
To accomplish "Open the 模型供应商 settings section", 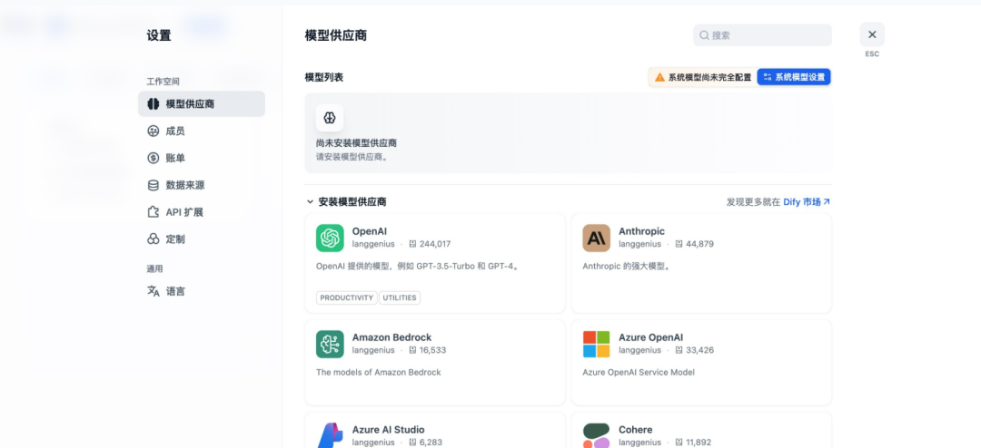I will click(202, 103).
